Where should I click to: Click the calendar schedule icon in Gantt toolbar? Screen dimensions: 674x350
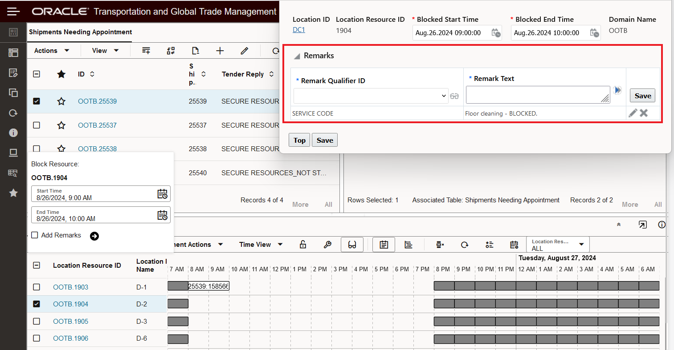(x=514, y=245)
